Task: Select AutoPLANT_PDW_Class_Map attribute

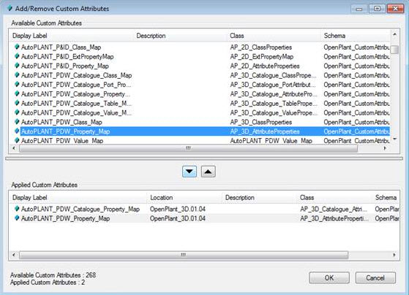Action: point(61,123)
